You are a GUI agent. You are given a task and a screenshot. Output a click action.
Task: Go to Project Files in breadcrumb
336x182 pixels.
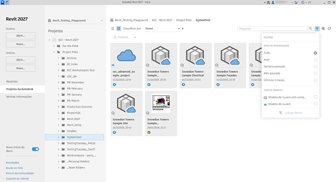click(184, 20)
